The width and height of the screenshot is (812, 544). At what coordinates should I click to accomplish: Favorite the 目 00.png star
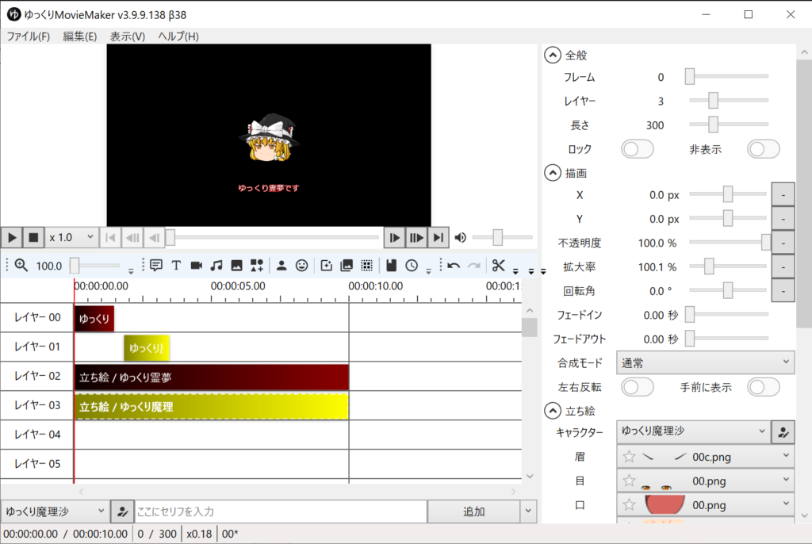629,481
